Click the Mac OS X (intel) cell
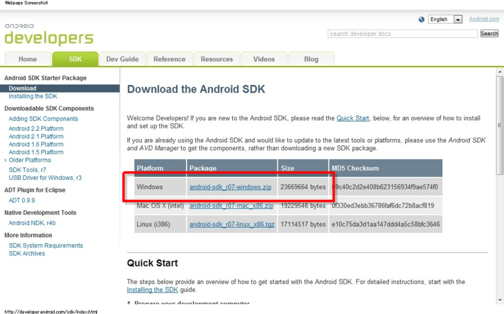This screenshot has height=314, width=504. pos(161,206)
